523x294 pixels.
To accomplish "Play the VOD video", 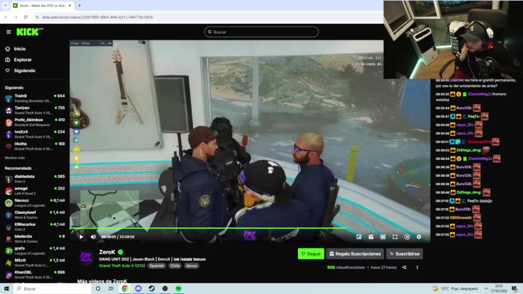I will tap(81, 237).
